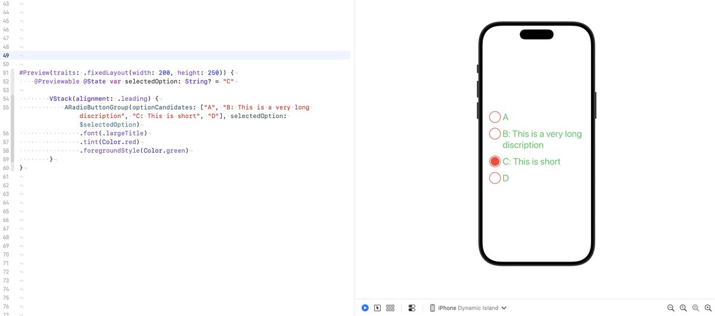Click "C: This is short" label in preview
Screen dimensions: 715x316
(x=531, y=162)
